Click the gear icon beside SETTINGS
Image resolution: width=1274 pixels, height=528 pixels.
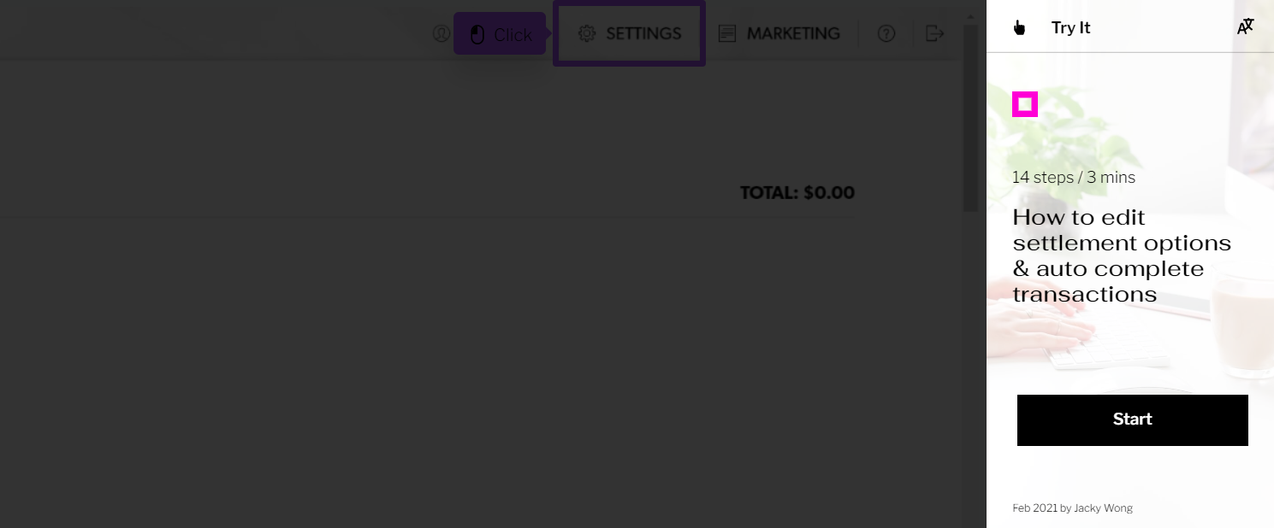pos(586,33)
